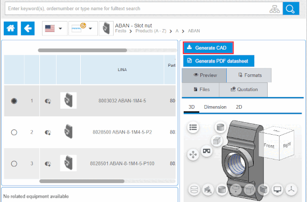The image size is (307, 202).
Task: Click preview icon in 8028500 ABAN-8-1M4-5-P2 row
Action: click(x=48, y=133)
